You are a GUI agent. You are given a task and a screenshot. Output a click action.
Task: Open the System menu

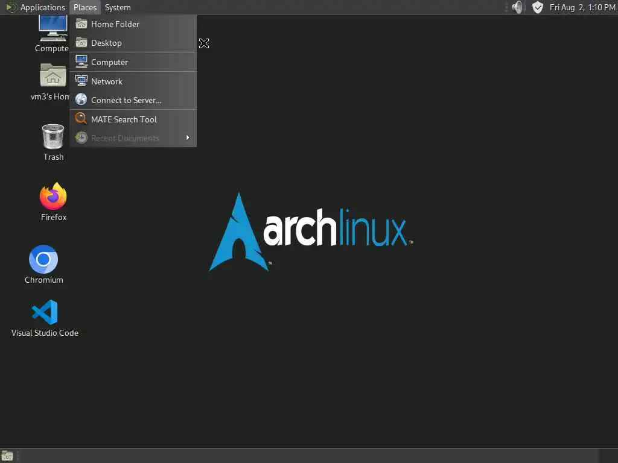[x=118, y=7]
